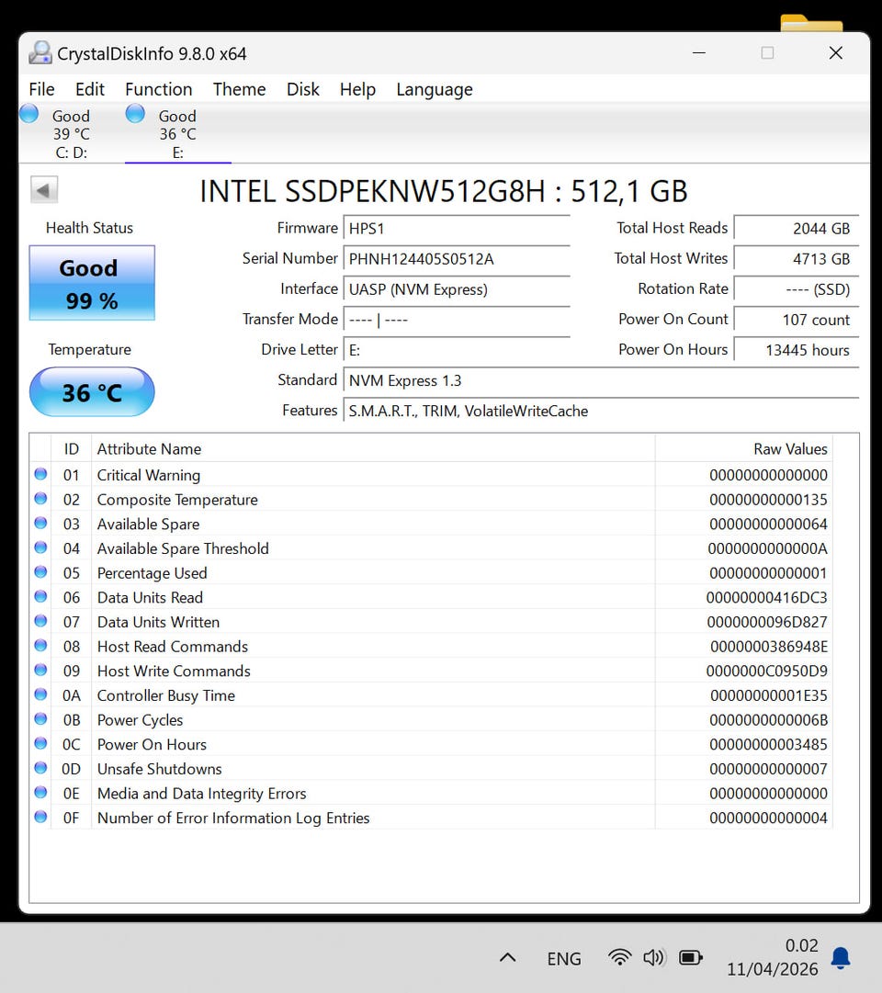Screen dimensions: 882x993
Task: Open the File menu
Action: coord(41,89)
